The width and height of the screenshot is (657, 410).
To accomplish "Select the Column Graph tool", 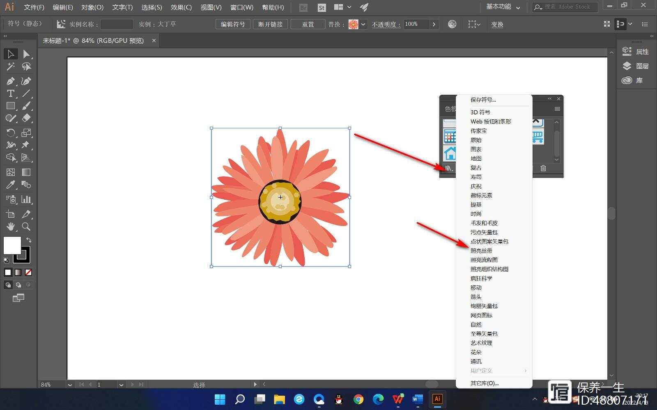I will [x=26, y=199].
